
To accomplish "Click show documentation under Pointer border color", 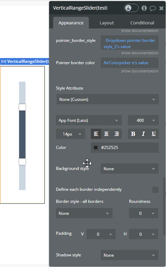I will point(140,71).
